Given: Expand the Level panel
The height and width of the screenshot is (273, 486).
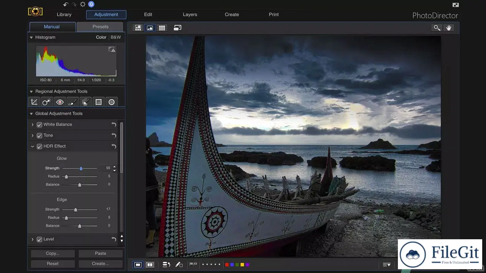Looking at the screenshot, I should pos(33,239).
